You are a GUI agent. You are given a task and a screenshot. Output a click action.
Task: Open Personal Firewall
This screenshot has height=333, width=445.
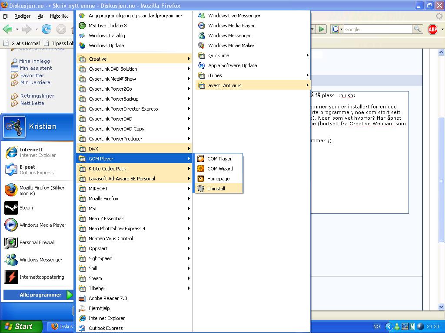click(x=38, y=242)
